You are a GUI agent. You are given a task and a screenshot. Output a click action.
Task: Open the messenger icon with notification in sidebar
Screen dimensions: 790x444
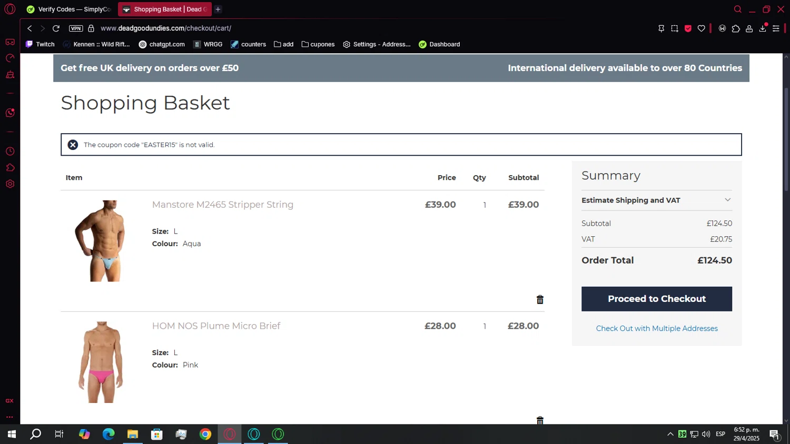click(10, 113)
